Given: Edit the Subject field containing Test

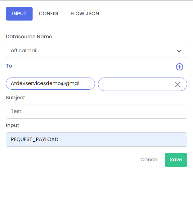Looking at the screenshot, I should tap(96, 111).
